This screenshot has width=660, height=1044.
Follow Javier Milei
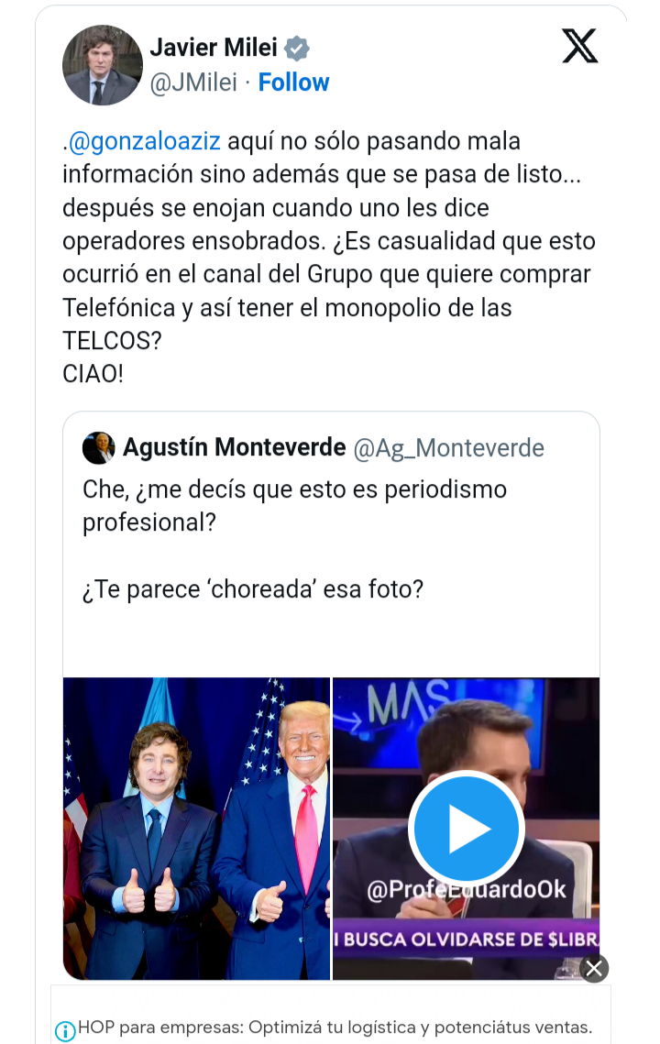point(293,82)
